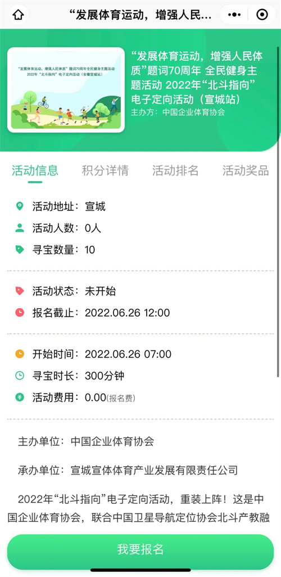Select the 活动信息 tab
Viewport: 281px width, 577px height.
click(x=35, y=170)
